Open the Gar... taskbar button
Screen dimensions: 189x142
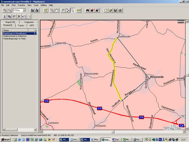(x=116, y=139)
